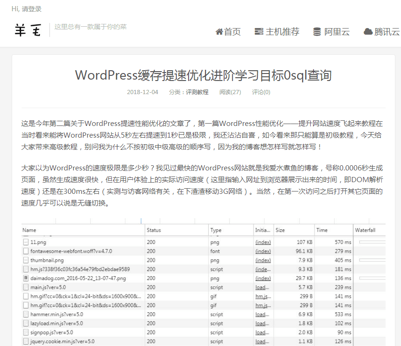This screenshot has width=401, height=346.
Task: Click the article title WordPress缓存提速优化进阶学习目标0sql查询
Action: (x=204, y=75)
